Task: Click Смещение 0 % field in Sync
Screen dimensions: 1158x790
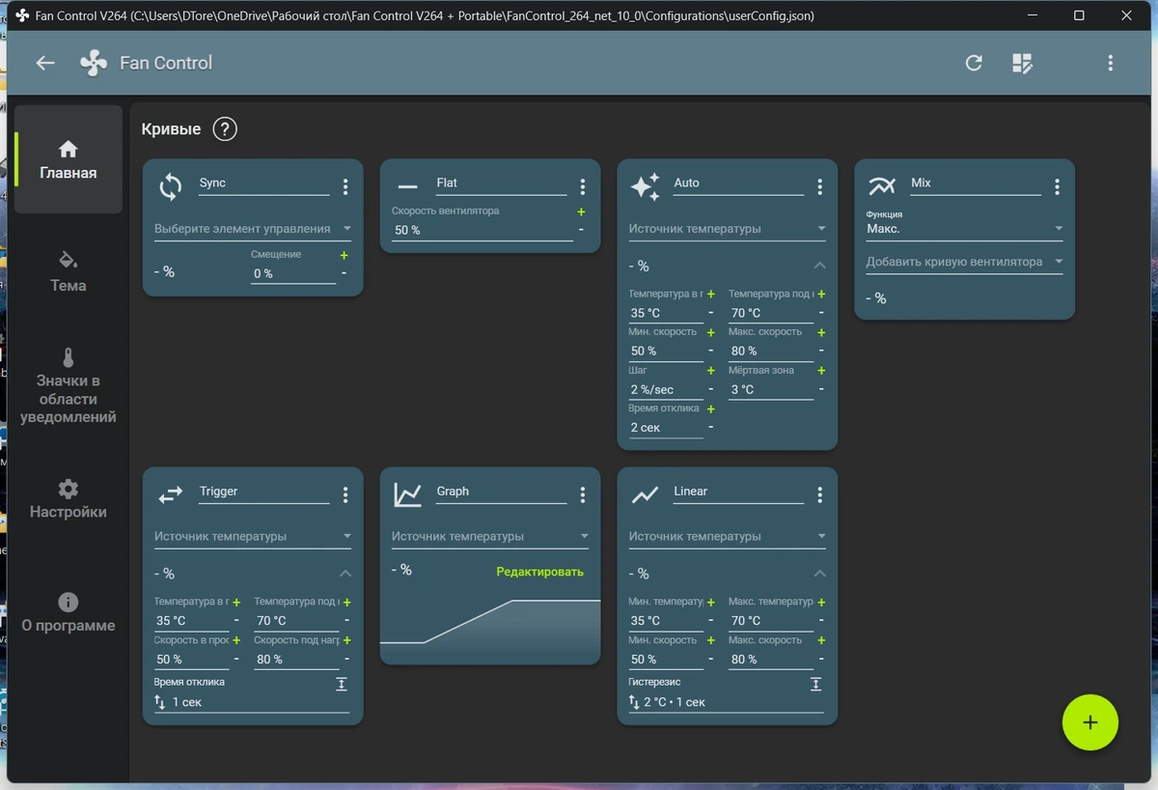Action: 293,273
